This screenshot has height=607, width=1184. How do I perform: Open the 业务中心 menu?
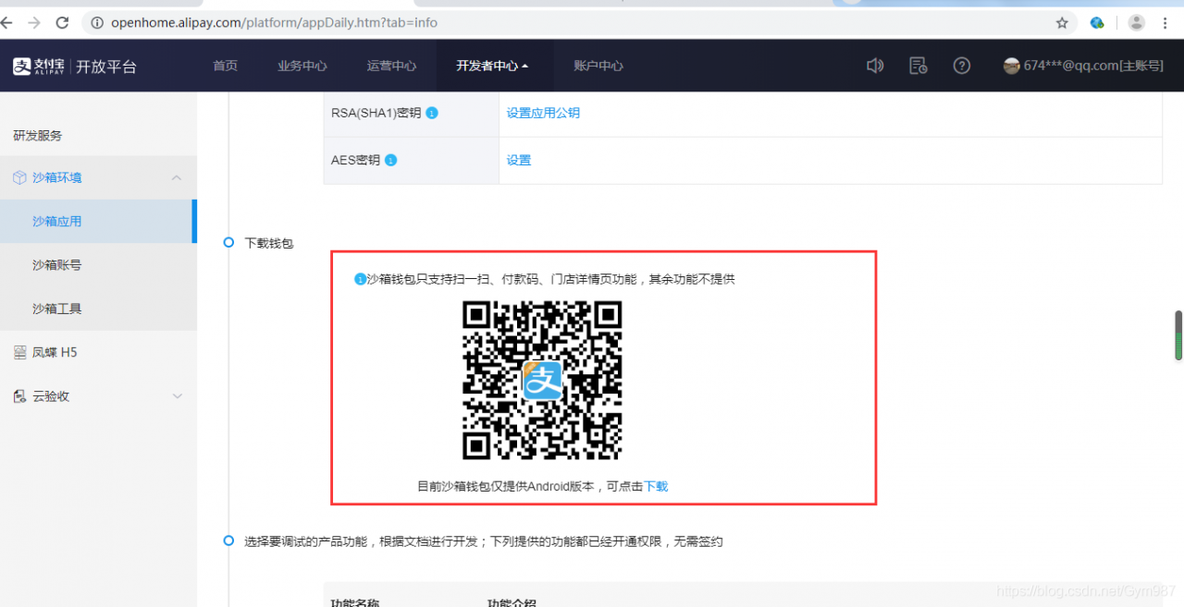pos(302,66)
